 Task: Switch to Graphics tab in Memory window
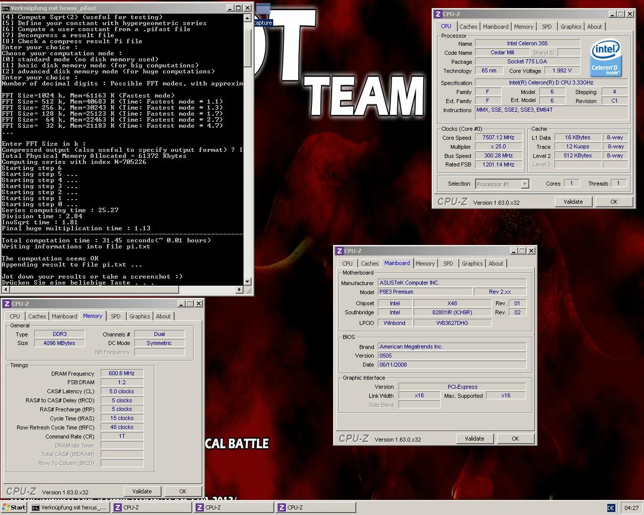point(140,316)
